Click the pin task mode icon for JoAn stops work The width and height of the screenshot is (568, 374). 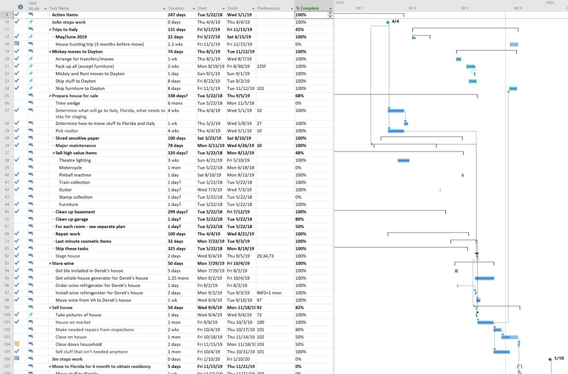pos(32,22)
